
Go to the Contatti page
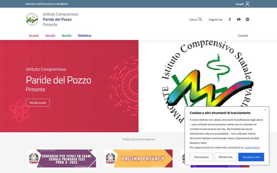(243, 36)
